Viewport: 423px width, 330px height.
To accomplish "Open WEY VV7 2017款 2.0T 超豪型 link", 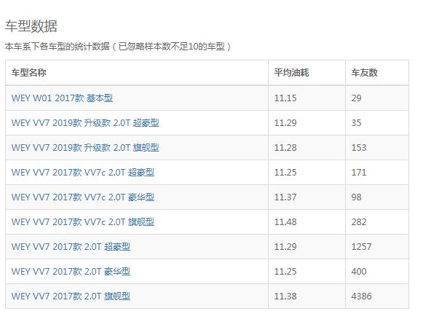I will (71, 247).
